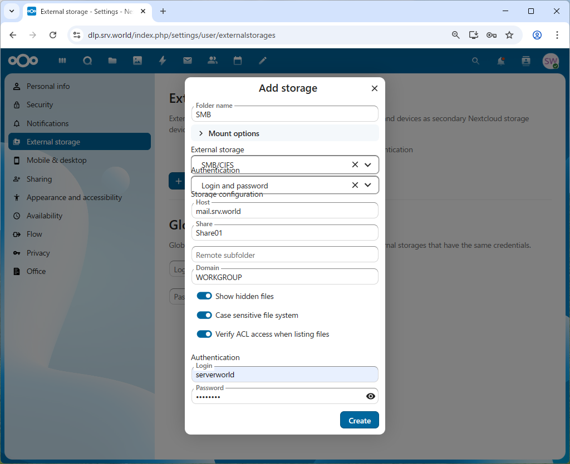570x464 pixels.
Task: Go back in browser history
Action: tap(13, 35)
